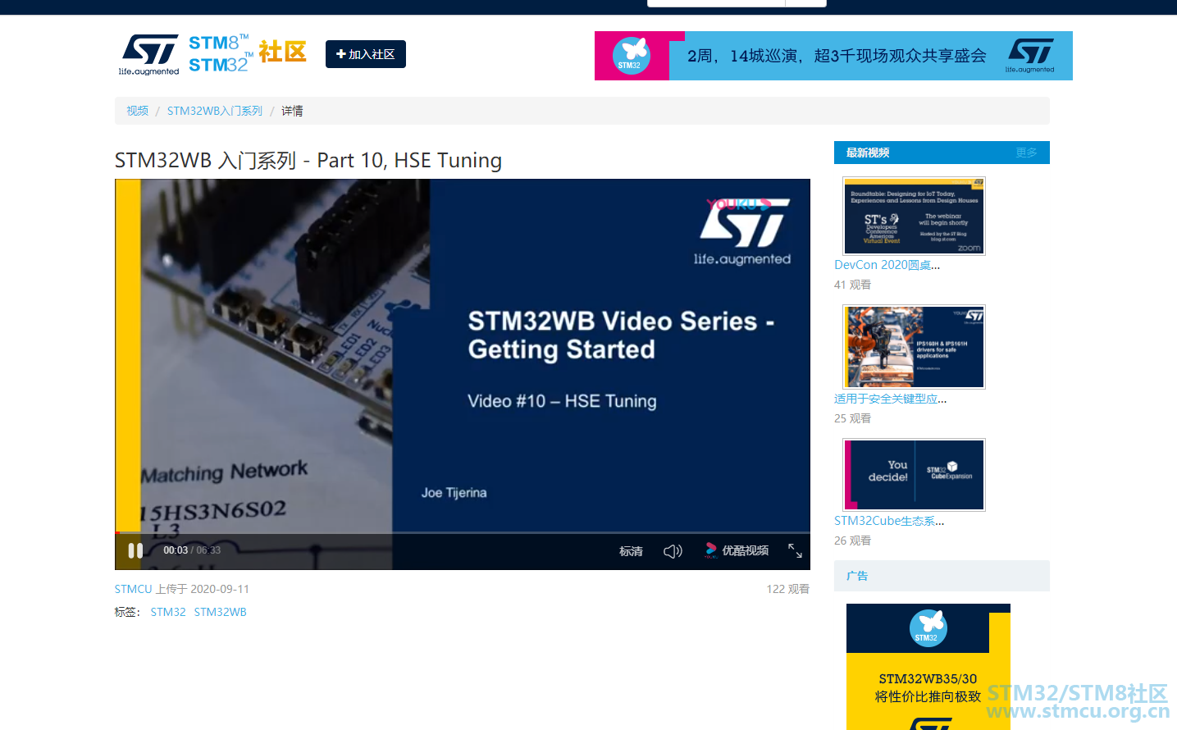Click the 26 观看 view count
Viewport: 1177px width, 730px height.
853,541
